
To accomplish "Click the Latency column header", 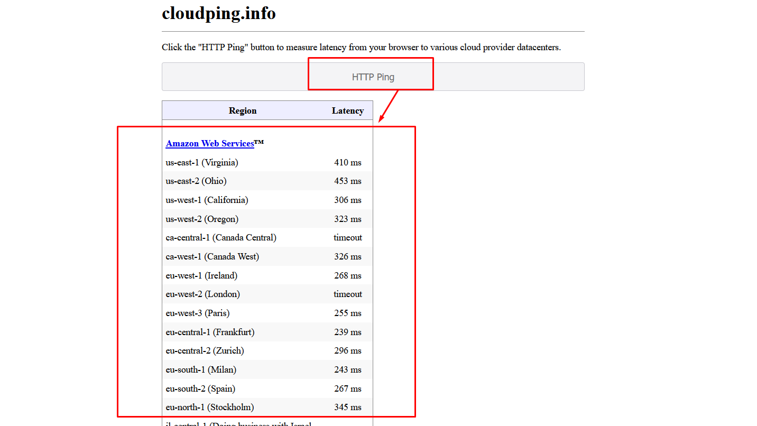I will point(348,110).
